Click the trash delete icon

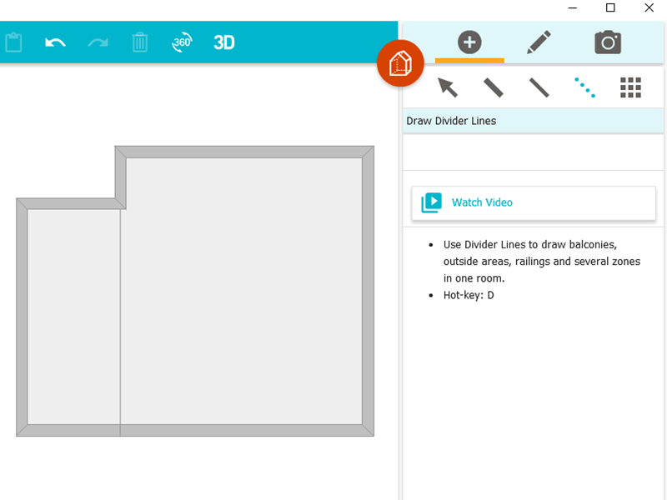[x=139, y=42]
